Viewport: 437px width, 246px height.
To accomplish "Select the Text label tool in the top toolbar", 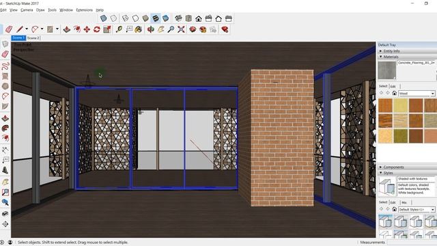I will tap(129, 29).
